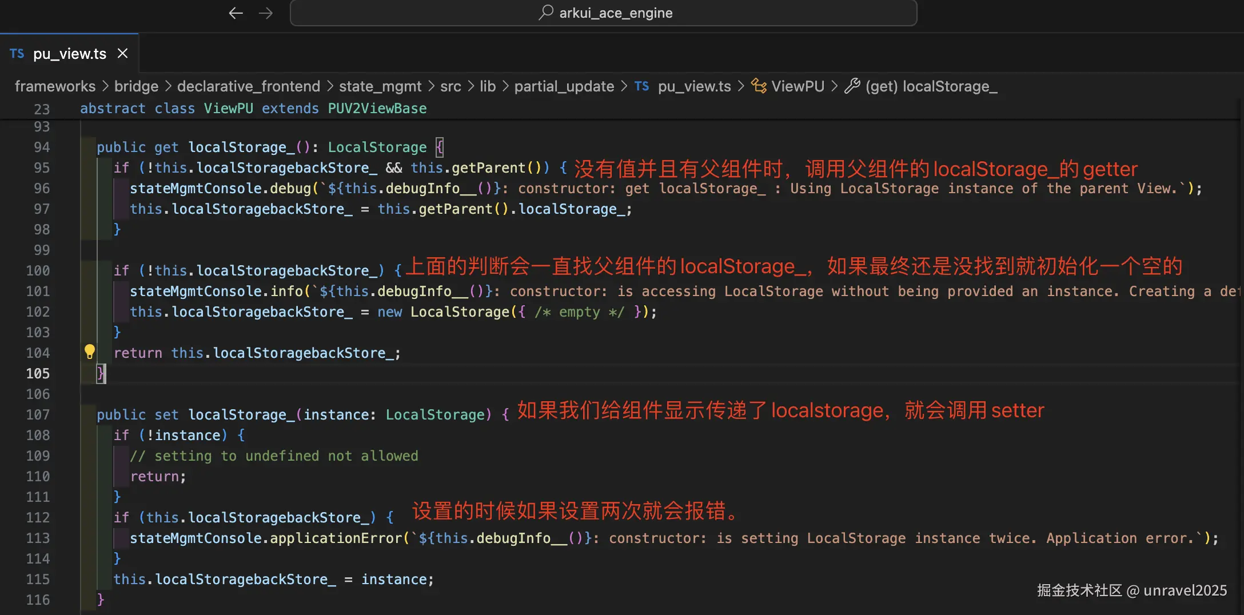The image size is (1244, 615).
Task: Click the (get) localStorage_ breadcrumb symbol
Action: (931, 86)
